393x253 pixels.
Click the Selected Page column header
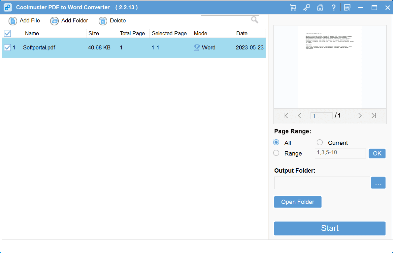tap(169, 33)
